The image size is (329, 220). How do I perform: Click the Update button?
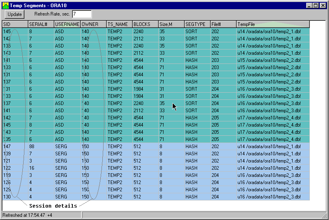click(x=15, y=14)
